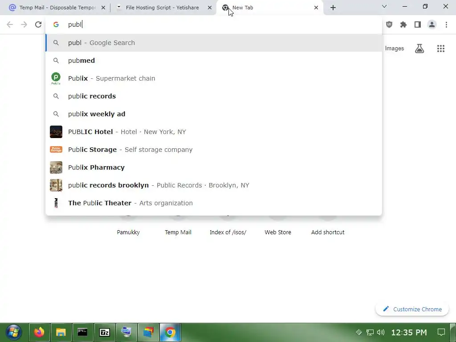Image resolution: width=456 pixels, height=342 pixels.
Task: Select 'Publix - Supermarket chain' suggestion
Action: (x=214, y=78)
